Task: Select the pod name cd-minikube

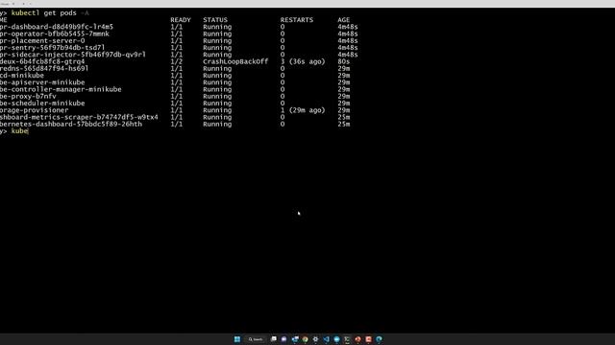Action: pos(22,75)
